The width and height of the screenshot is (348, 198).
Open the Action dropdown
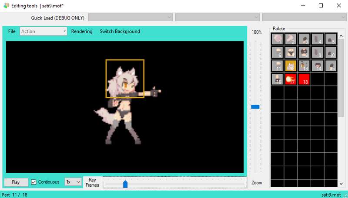tap(43, 31)
